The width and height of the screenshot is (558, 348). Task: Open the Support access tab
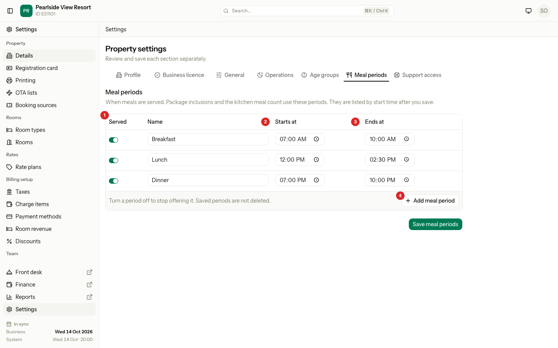point(418,75)
